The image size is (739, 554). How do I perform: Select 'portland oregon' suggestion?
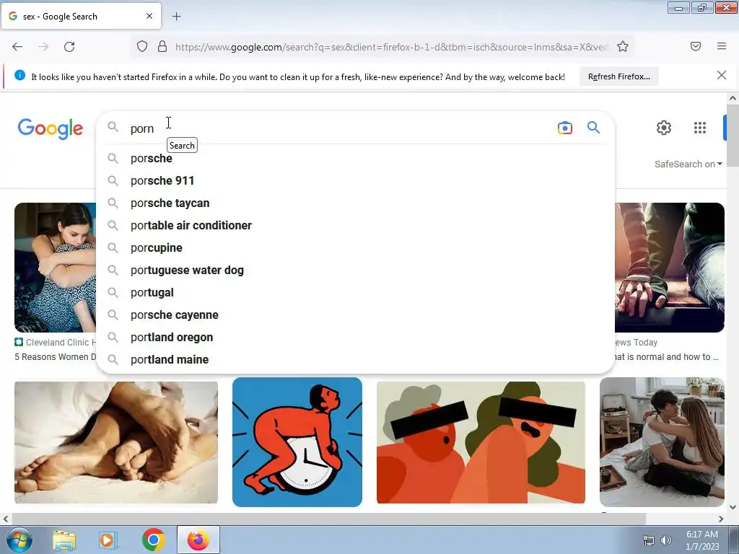355,338
